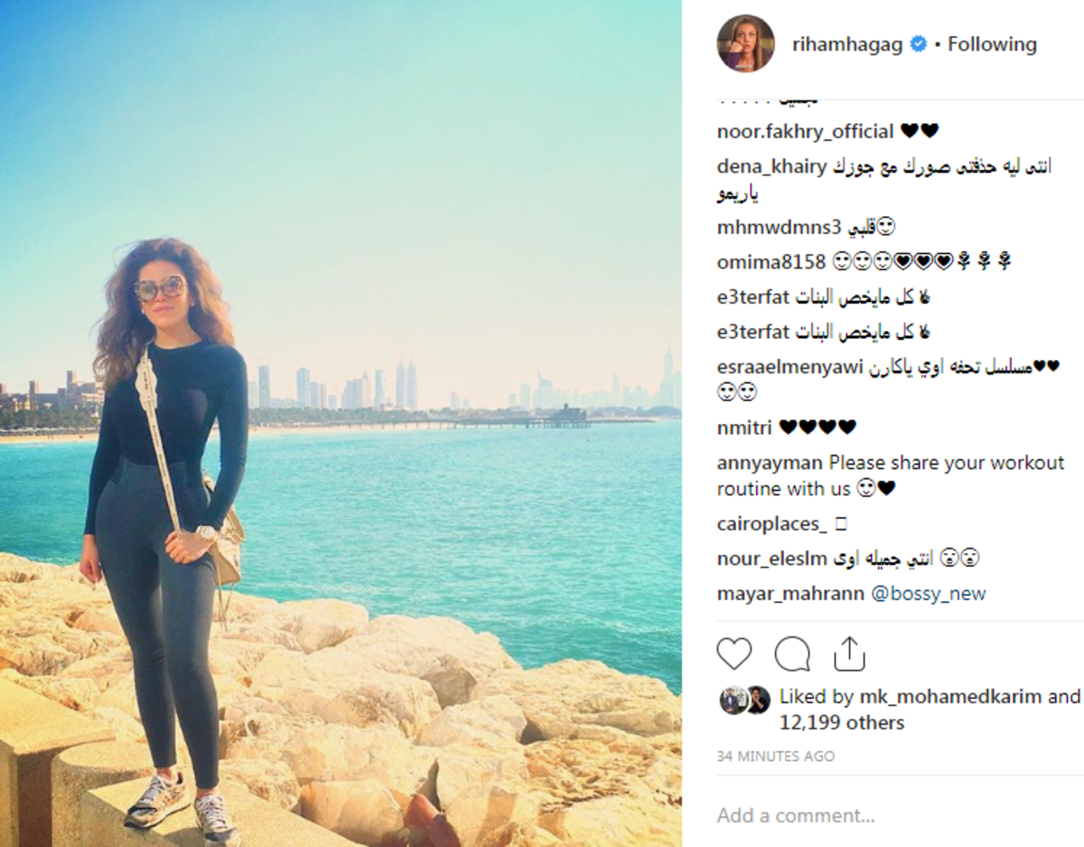This screenshot has height=847, width=1084.
Task: Click the @bossy_new mention
Action: click(x=929, y=594)
